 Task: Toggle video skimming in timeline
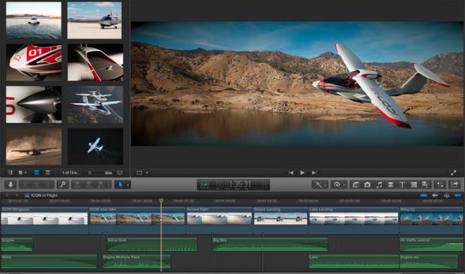[x=423, y=195]
